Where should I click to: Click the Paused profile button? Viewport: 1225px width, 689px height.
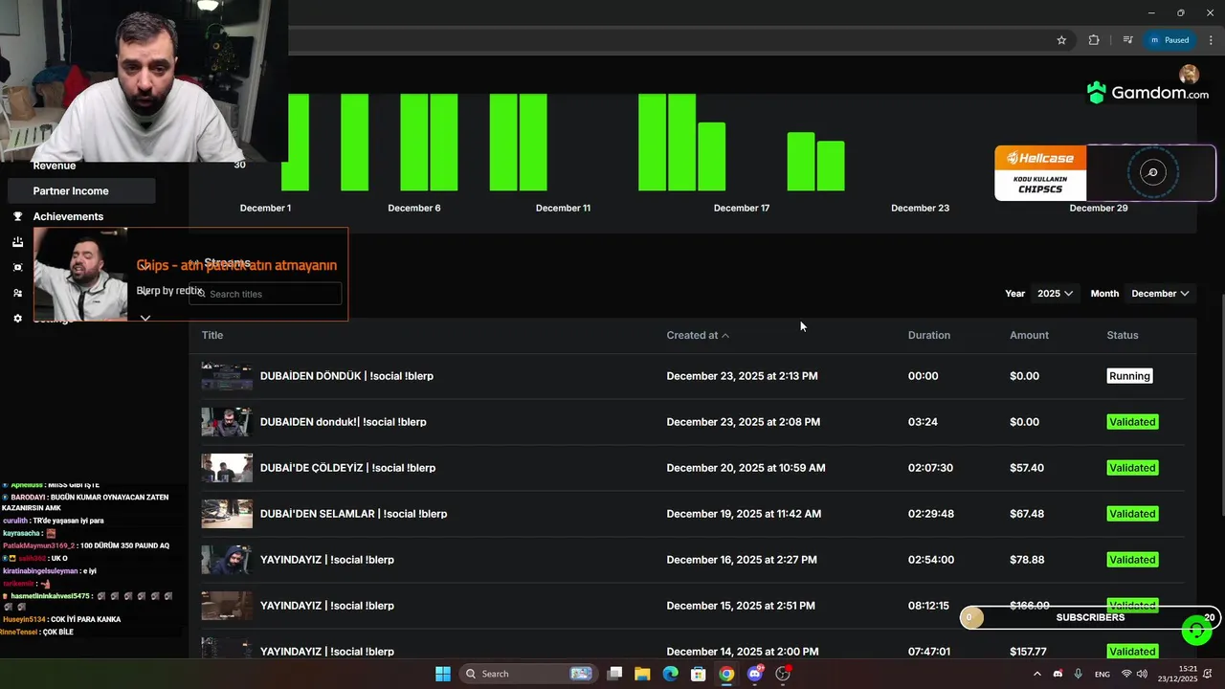1169,40
